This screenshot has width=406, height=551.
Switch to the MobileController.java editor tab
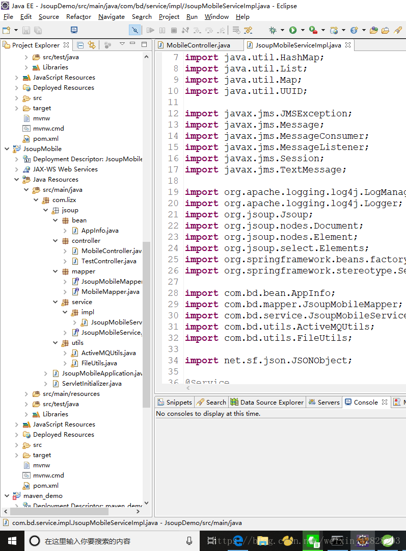[x=198, y=45]
